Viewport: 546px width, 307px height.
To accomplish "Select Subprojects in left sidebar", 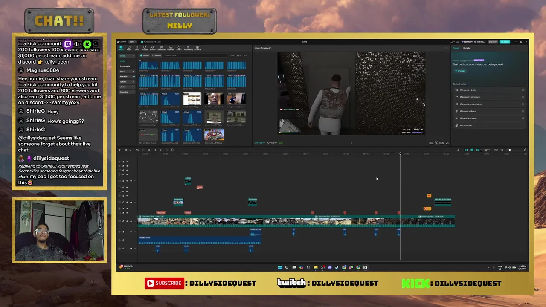I will [125, 66].
